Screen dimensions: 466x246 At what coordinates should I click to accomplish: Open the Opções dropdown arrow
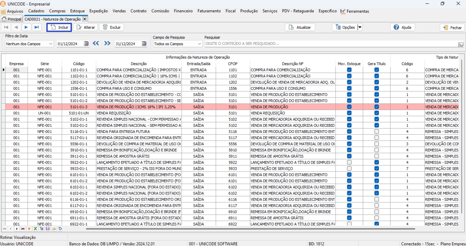click(x=359, y=27)
